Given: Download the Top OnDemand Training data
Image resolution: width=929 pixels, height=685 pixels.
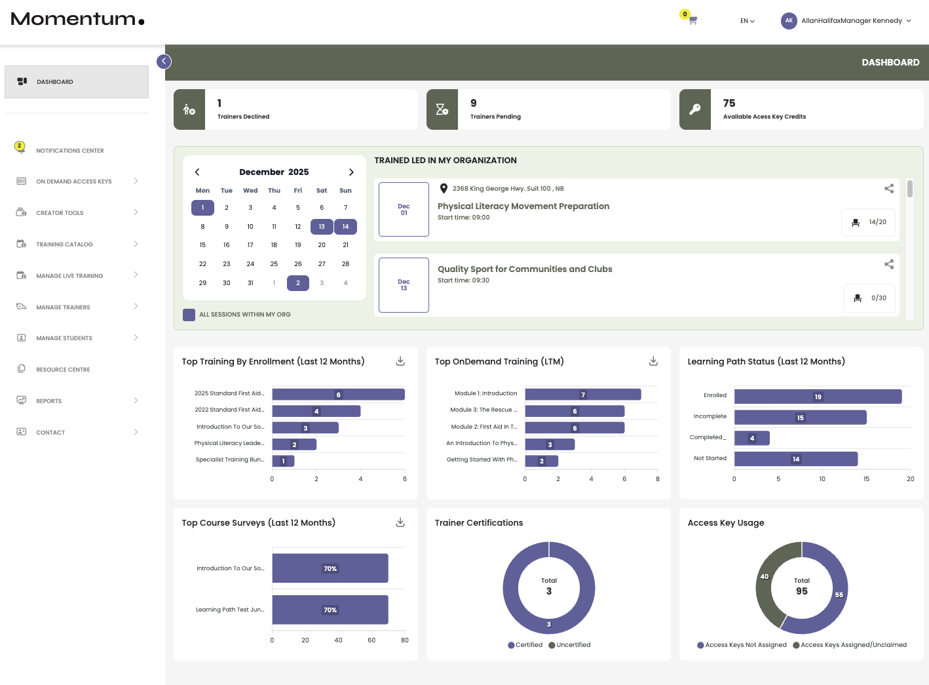Looking at the screenshot, I should [x=653, y=361].
